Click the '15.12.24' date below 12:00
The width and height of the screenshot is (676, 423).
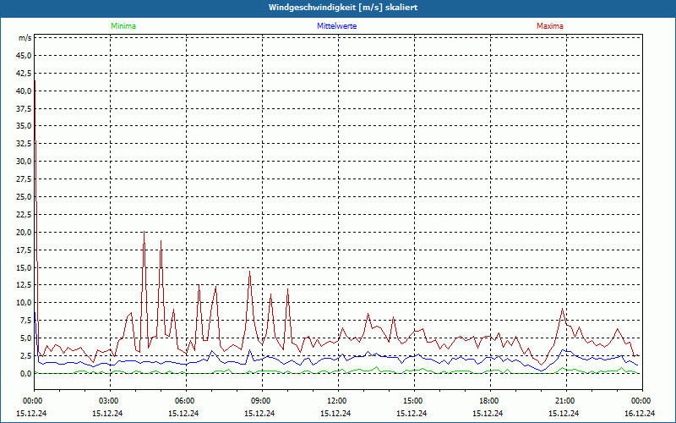point(335,414)
